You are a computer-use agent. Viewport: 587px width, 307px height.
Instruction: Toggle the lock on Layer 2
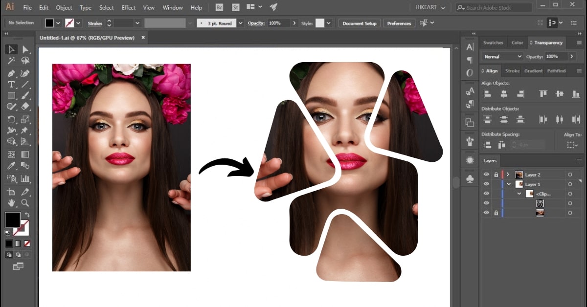(496, 175)
